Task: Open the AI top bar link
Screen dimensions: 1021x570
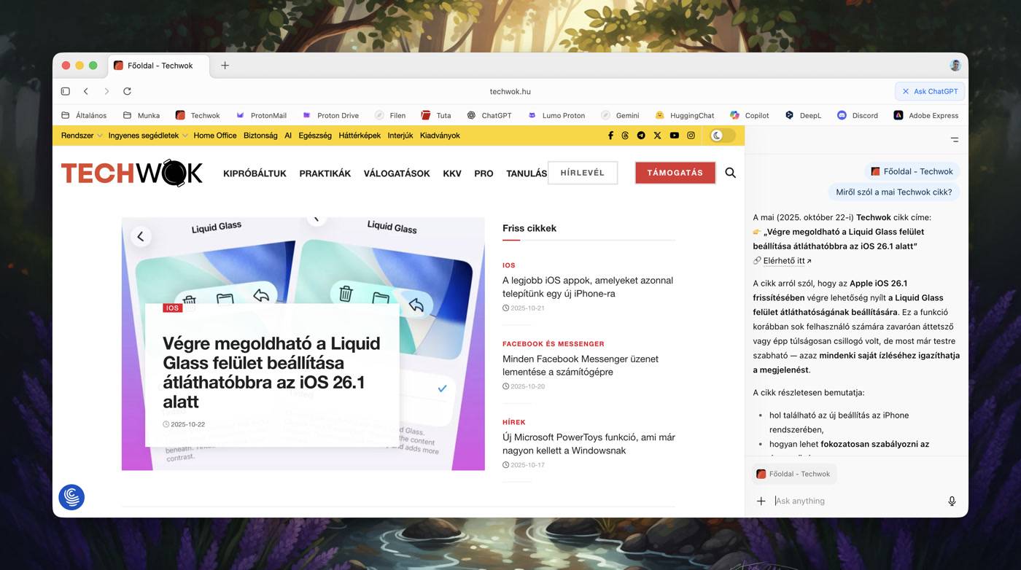Action: coord(288,136)
